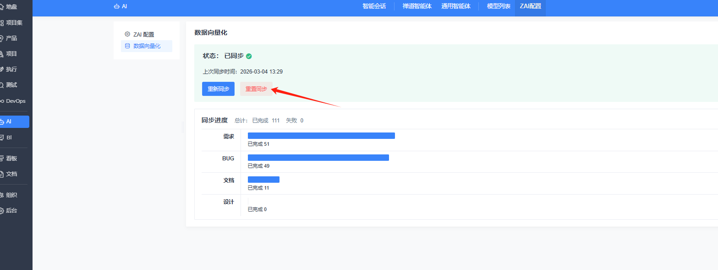Click the 已完成 49 text
Screen dimensions: 718x270
coord(258,166)
